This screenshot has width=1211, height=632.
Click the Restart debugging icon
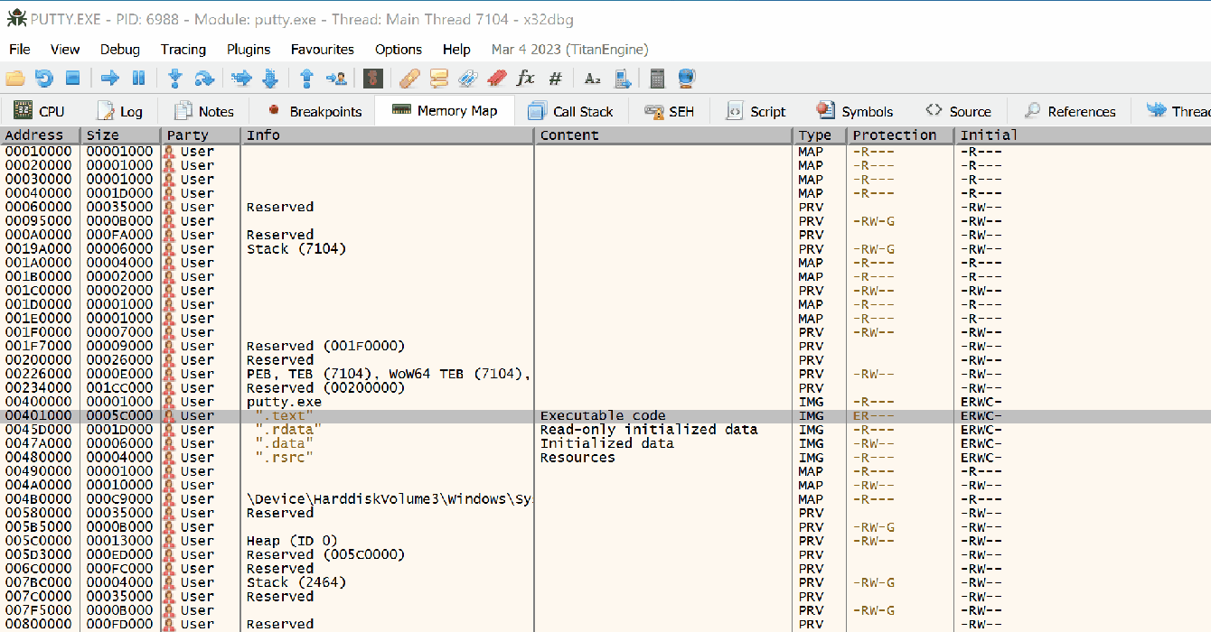pos(44,79)
